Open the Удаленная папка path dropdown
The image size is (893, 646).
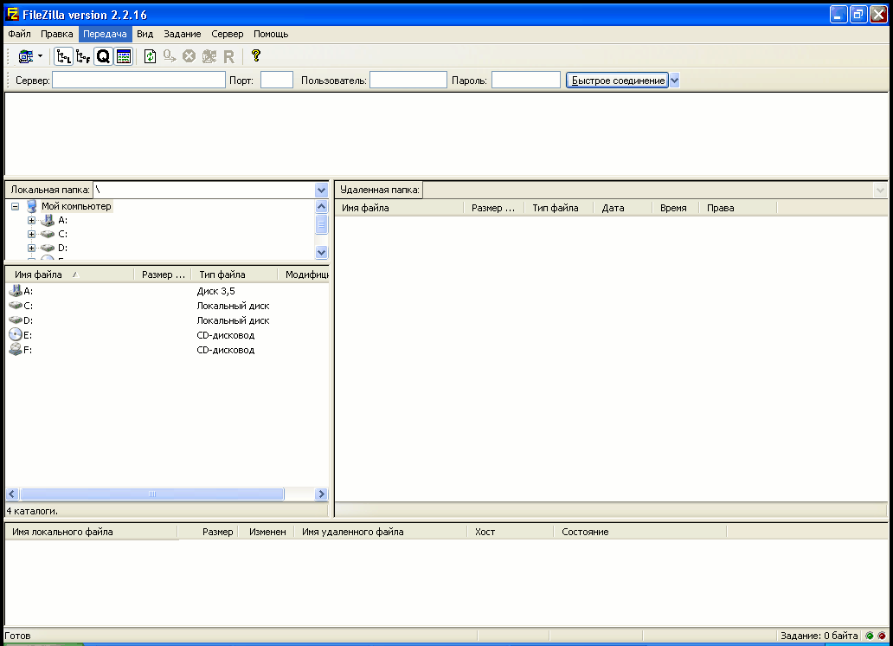(880, 190)
